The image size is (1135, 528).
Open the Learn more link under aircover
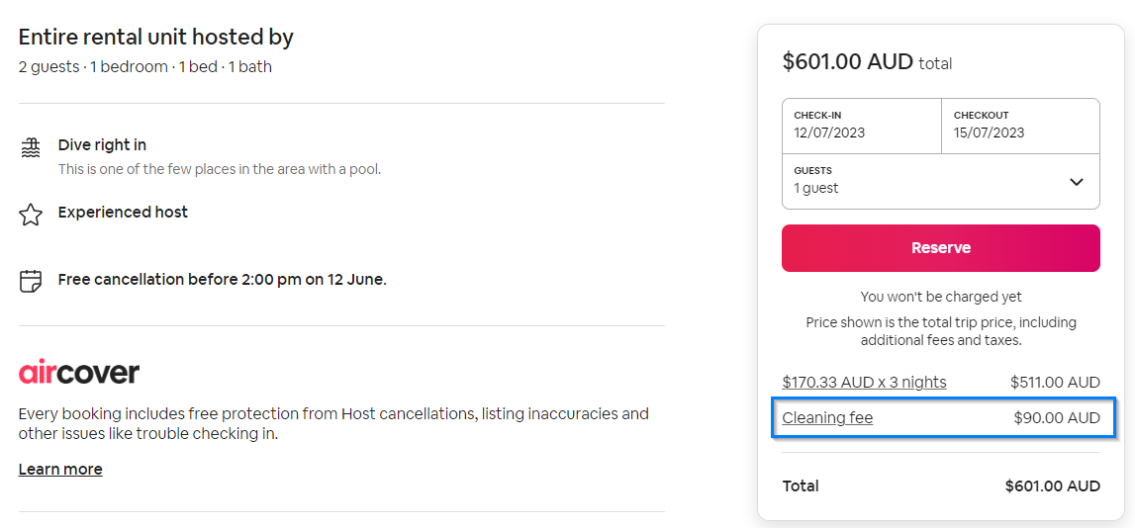tap(60, 469)
